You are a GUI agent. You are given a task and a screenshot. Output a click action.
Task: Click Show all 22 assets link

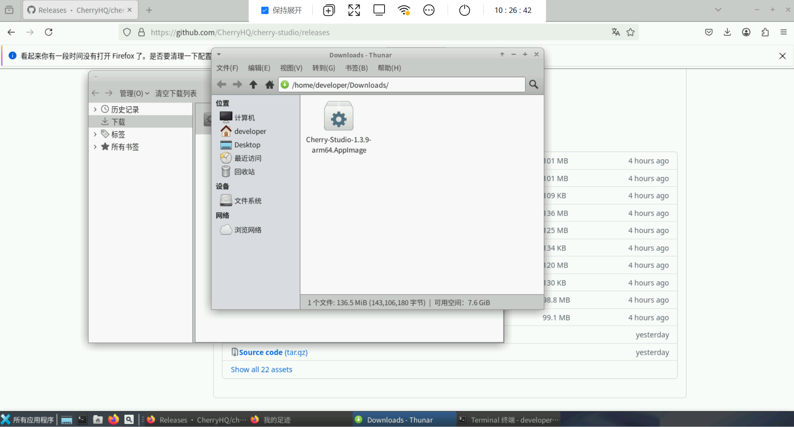coord(262,370)
